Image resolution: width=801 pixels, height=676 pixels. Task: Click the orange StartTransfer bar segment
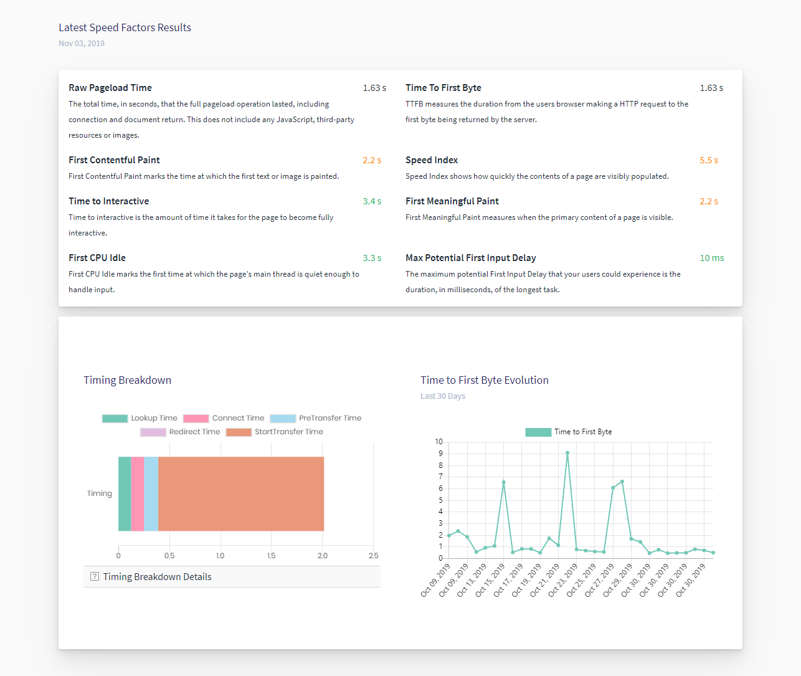click(242, 493)
